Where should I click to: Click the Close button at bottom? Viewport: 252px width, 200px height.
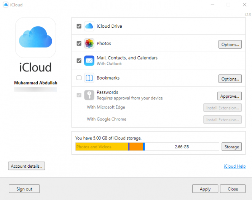tap(233, 189)
